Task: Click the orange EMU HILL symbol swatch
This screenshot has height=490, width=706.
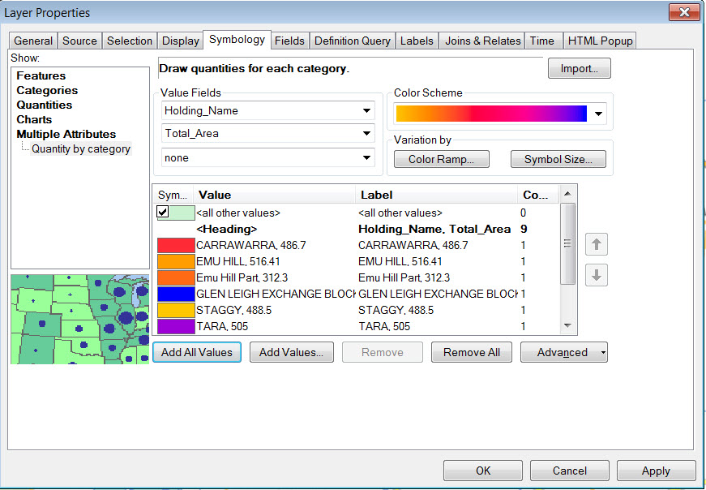Action: 176,261
